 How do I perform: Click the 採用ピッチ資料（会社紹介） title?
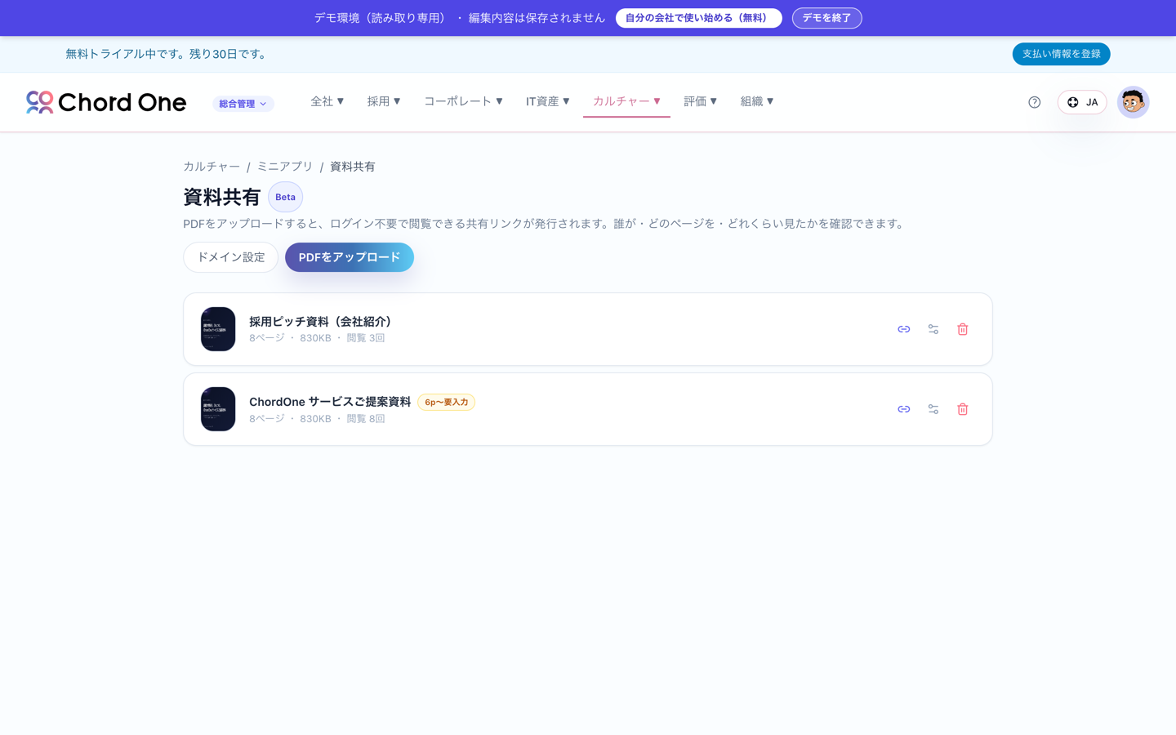tap(323, 322)
